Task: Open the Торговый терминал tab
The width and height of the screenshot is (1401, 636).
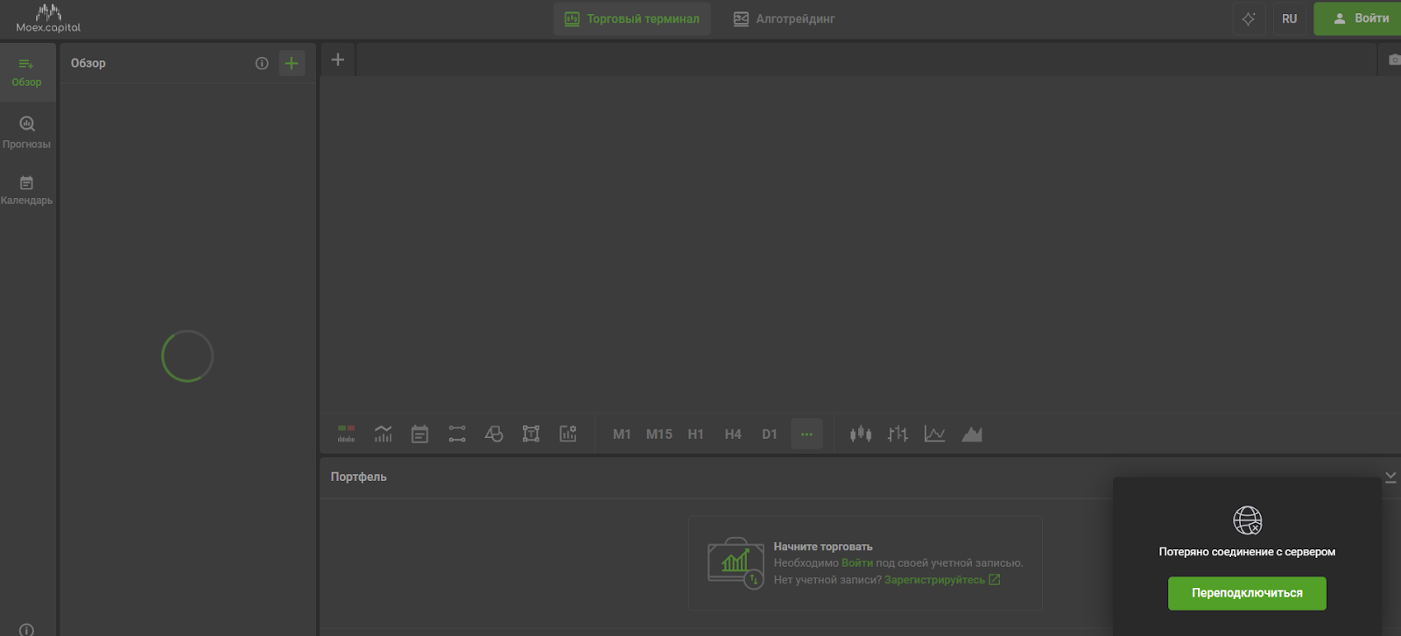Action: (632, 18)
